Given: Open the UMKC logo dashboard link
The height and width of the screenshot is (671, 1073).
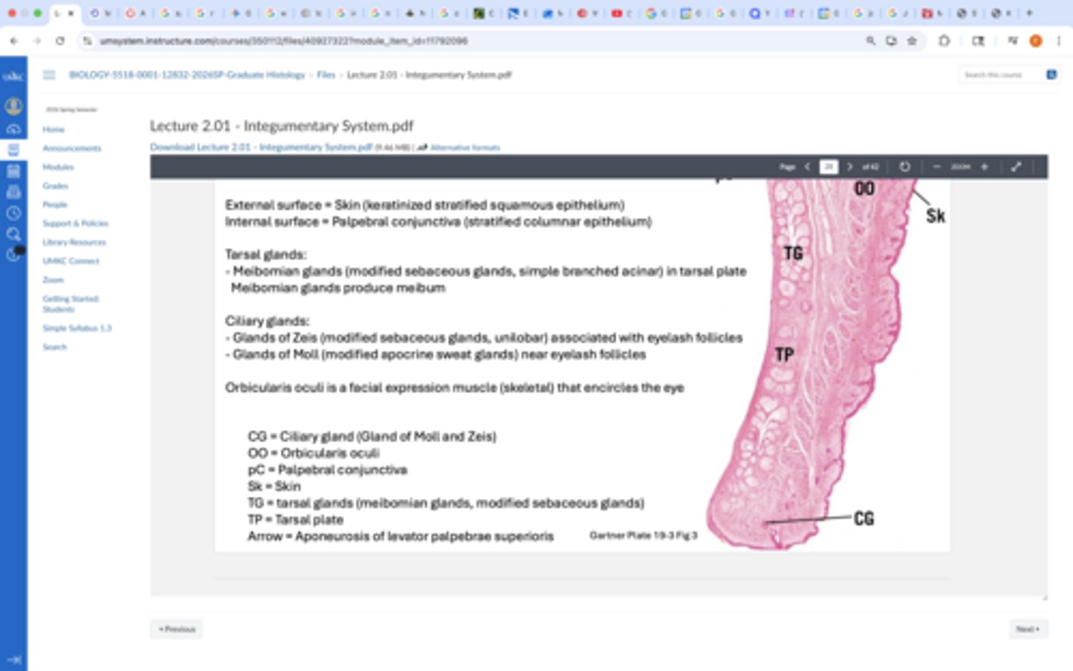Looking at the screenshot, I should tap(13, 76).
